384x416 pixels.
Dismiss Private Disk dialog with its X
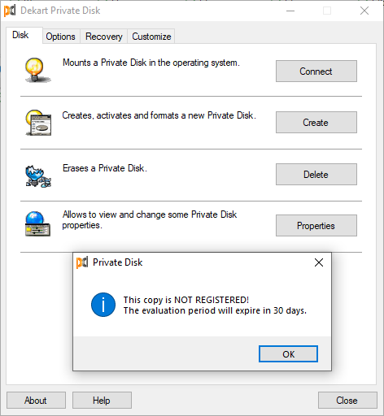click(319, 262)
